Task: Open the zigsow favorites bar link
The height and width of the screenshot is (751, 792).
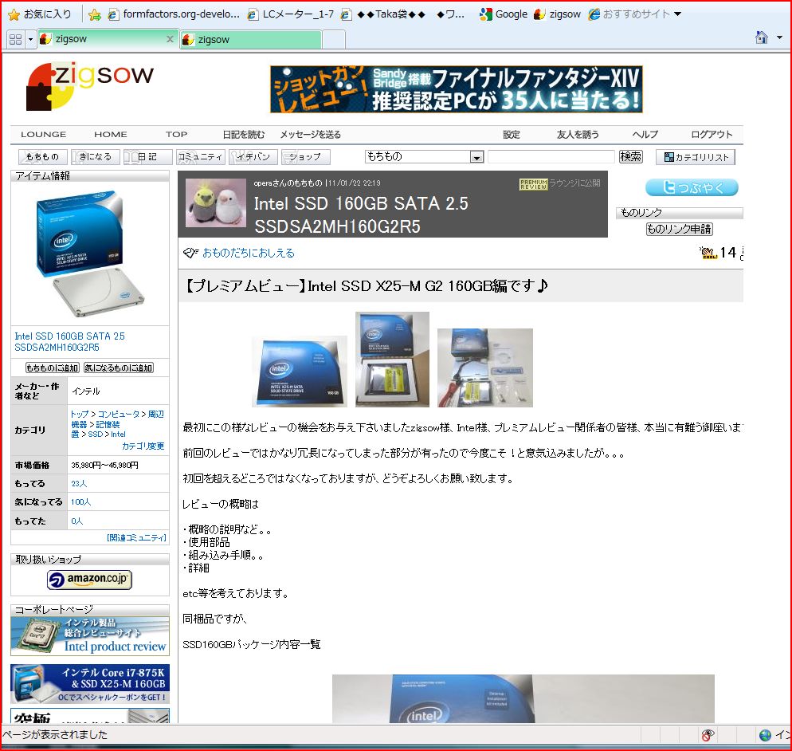Action: [x=558, y=14]
